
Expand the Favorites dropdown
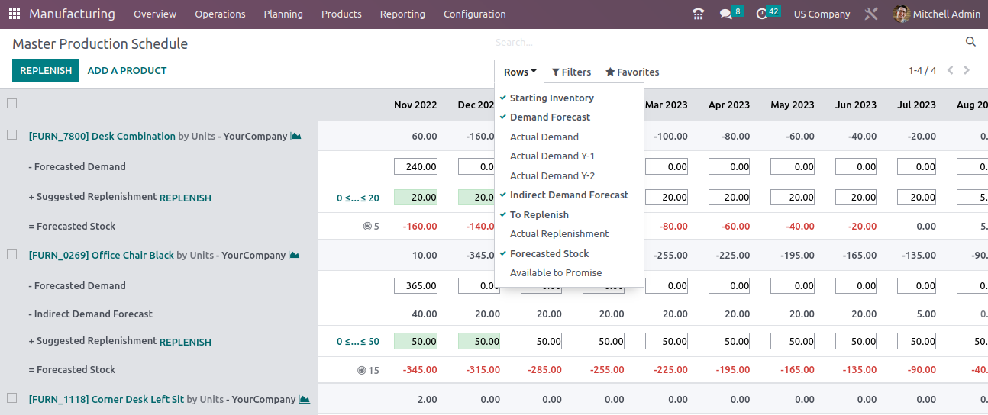pyautogui.click(x=632, y=72)
